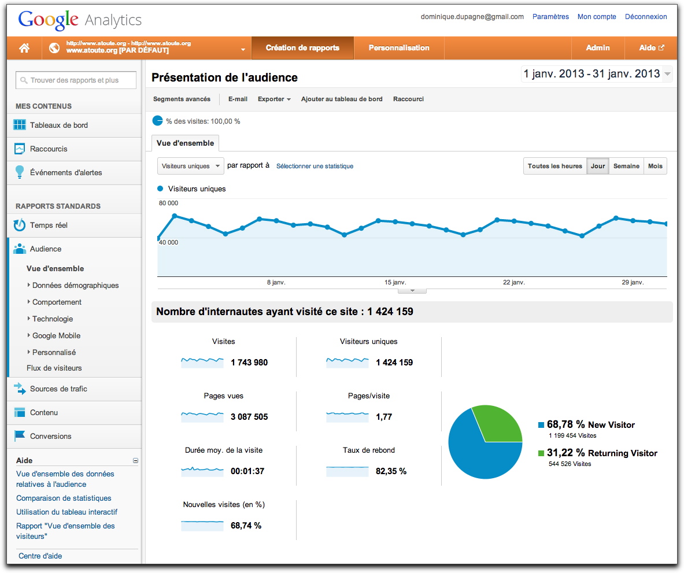
Task: Open the date range dropdown arrow
Action: coord(667,74)
